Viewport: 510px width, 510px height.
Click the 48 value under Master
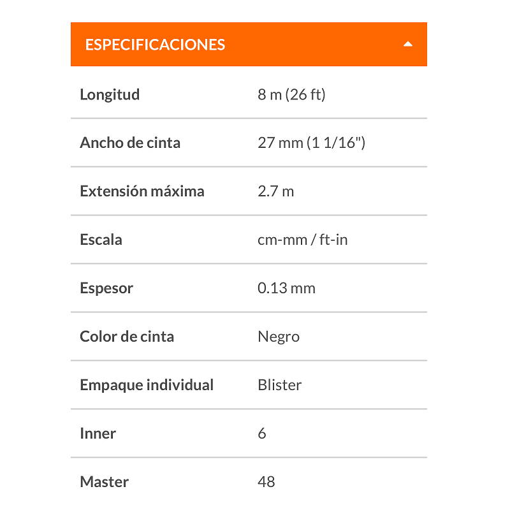pyautogui.click(x=266, y=482)
